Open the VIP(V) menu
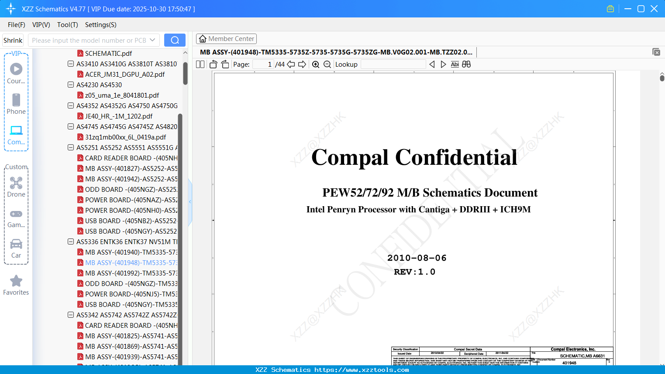The image size is (665, 374). [x=41, y=25]
